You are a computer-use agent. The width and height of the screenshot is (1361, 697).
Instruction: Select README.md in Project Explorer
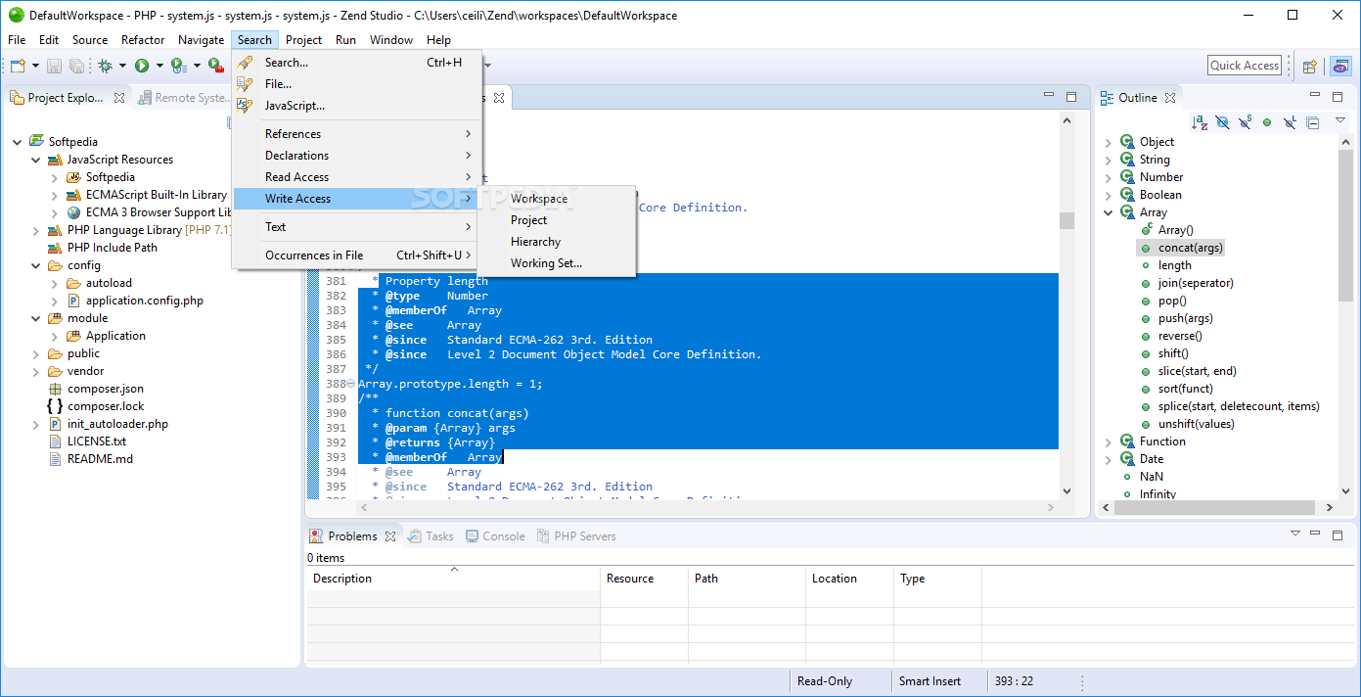click(100, 459)
